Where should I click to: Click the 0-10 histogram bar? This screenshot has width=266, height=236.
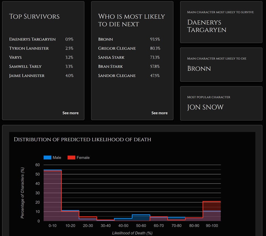52,196
